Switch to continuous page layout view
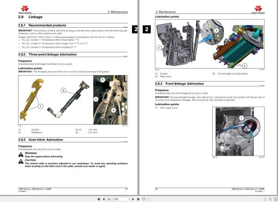 point(270,199)
